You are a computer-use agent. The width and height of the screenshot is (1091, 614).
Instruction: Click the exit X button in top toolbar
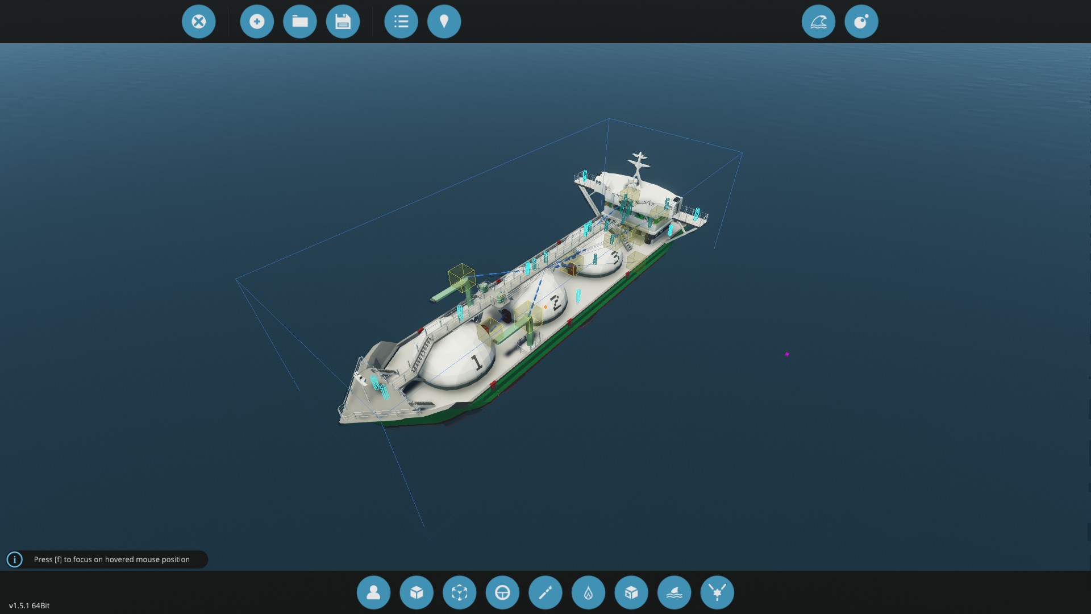pyautogui.click(x=198, y=22)
